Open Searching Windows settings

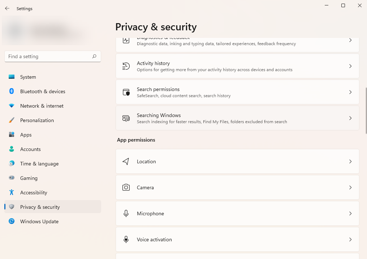click(237, 118)
